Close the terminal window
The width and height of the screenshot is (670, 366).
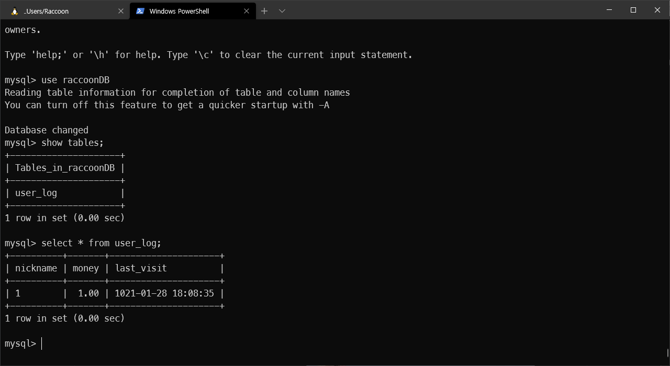pyautogui.click(x=657, y=10)
